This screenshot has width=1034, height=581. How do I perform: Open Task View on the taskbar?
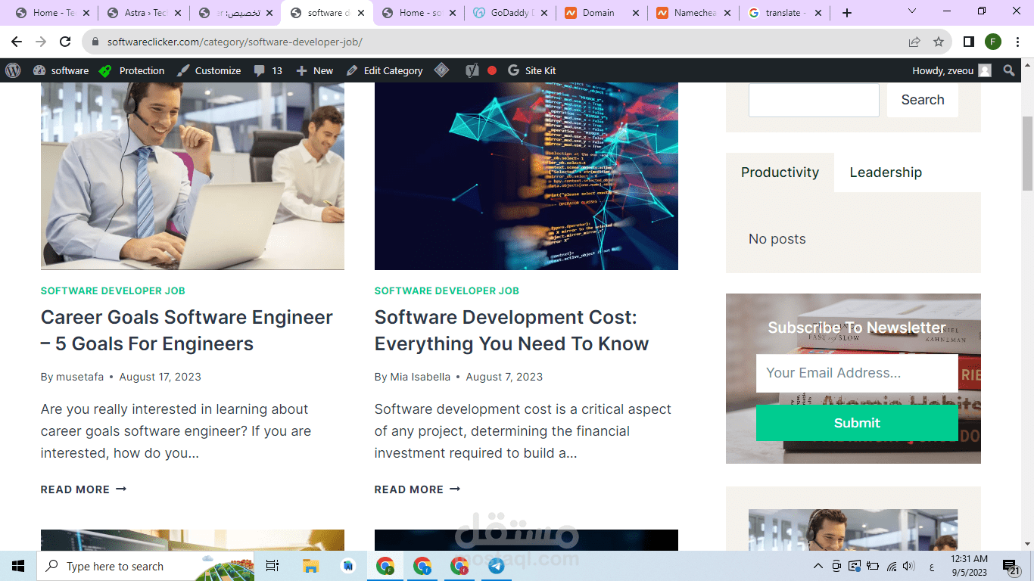pos(273,566)
